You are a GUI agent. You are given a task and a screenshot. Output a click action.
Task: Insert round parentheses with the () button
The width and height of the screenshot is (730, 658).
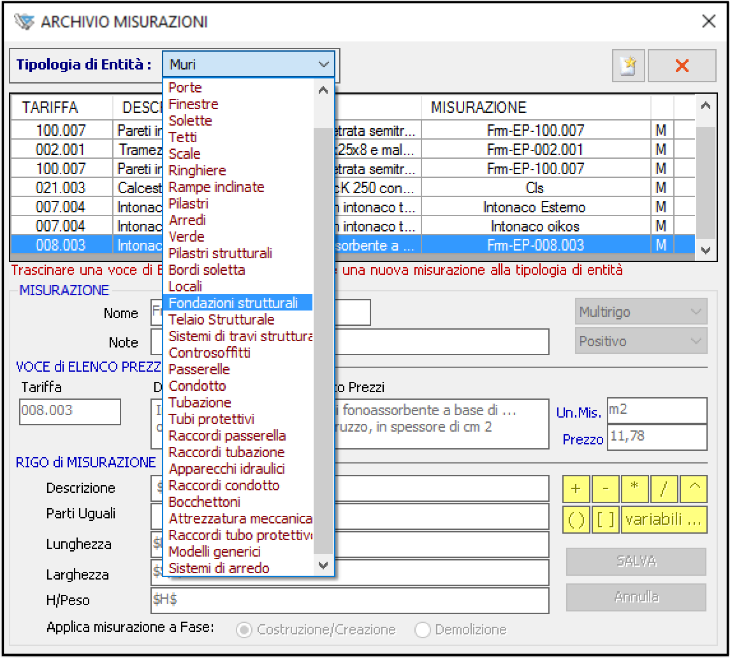tap(576, 520)
